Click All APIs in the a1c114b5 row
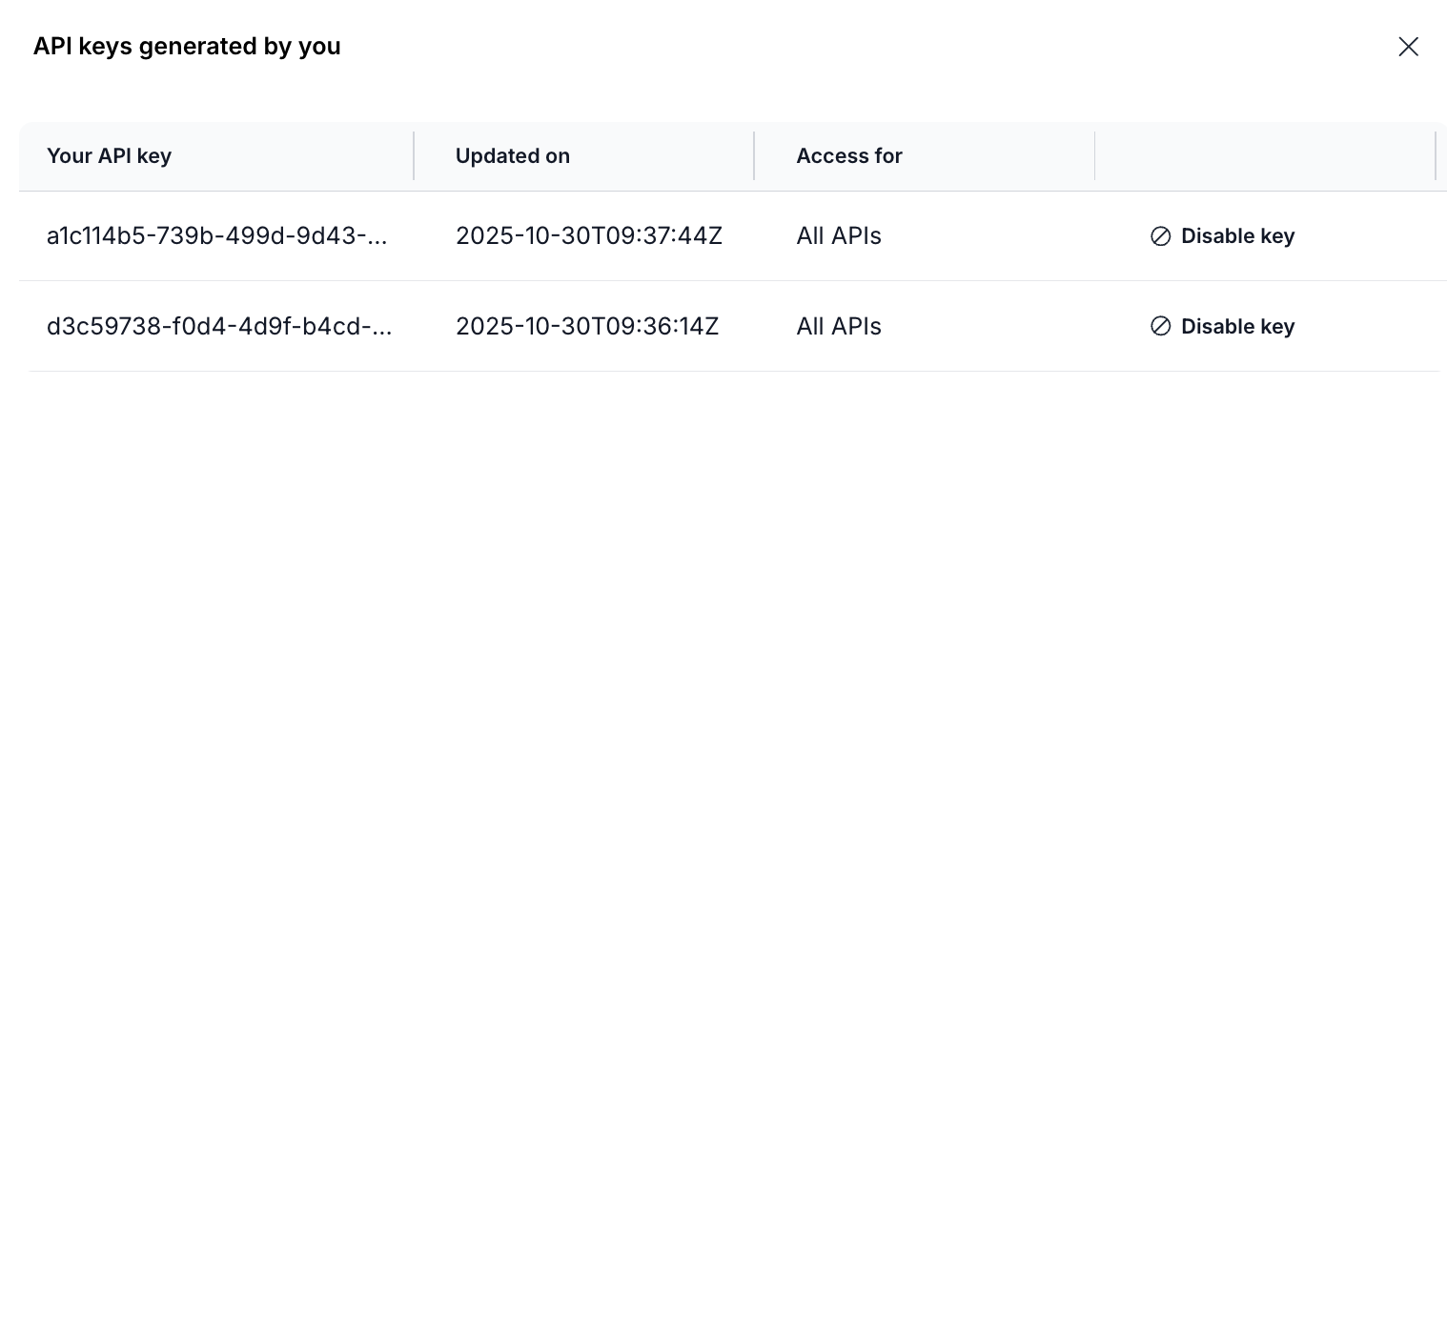 [839, 236]
